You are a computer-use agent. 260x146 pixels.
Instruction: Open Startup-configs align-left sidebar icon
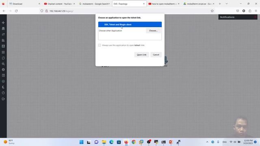click(x=3, y=40)
